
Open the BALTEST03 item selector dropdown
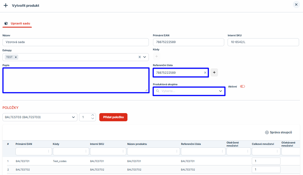pos(73,117)
